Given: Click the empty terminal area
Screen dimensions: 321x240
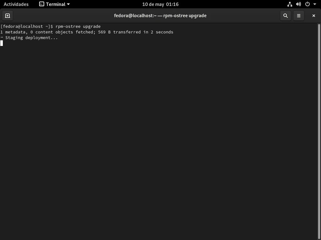Looking at the screenshot, I should pyautogui.click(x=157, y=141).
